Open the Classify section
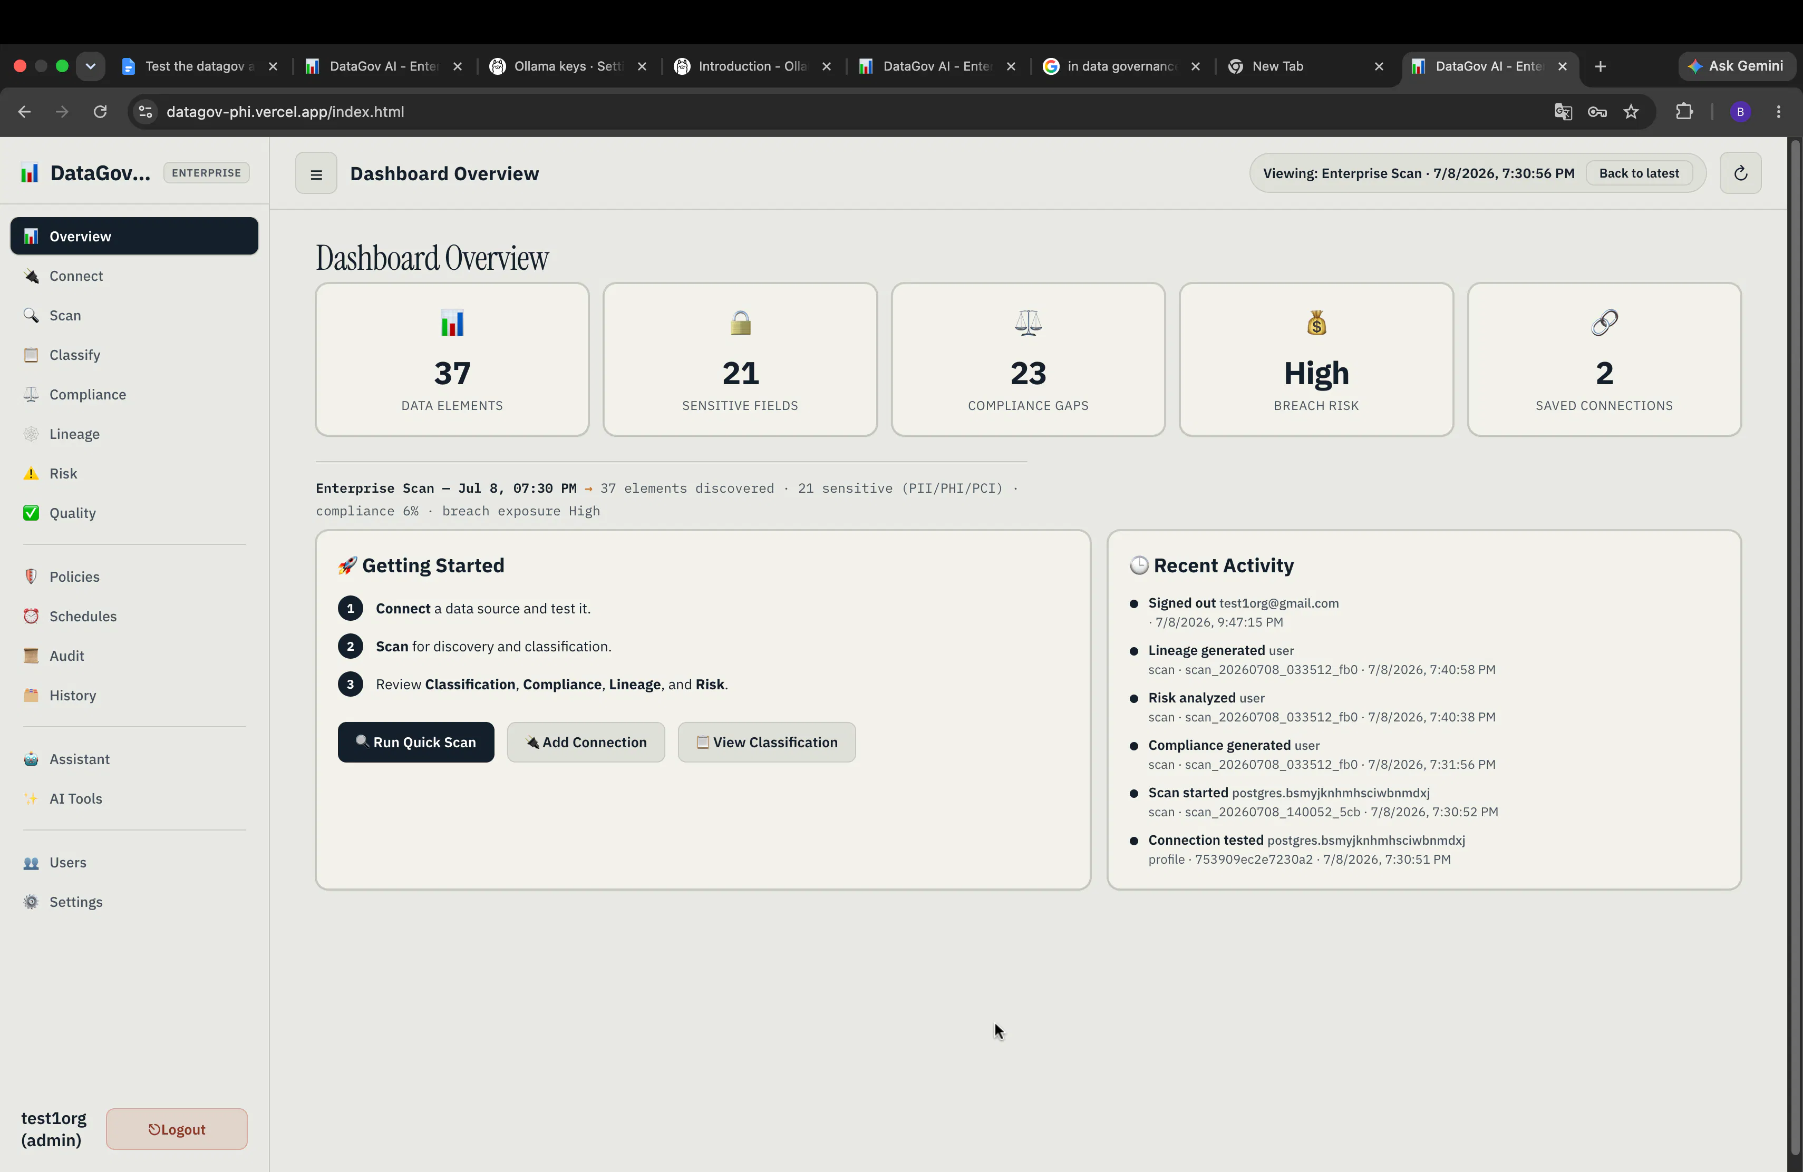 pyautogui.click(x=134, y=354)
